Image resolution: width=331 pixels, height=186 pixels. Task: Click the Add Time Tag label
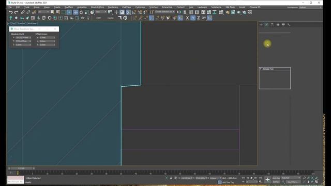tap(228, 182)
